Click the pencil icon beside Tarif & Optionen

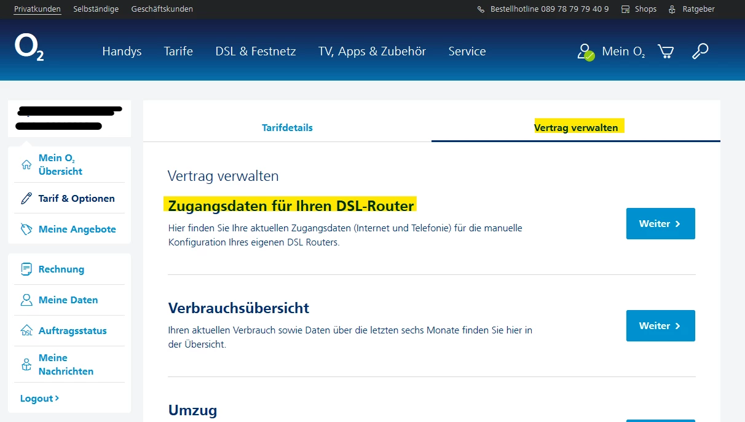26,198
